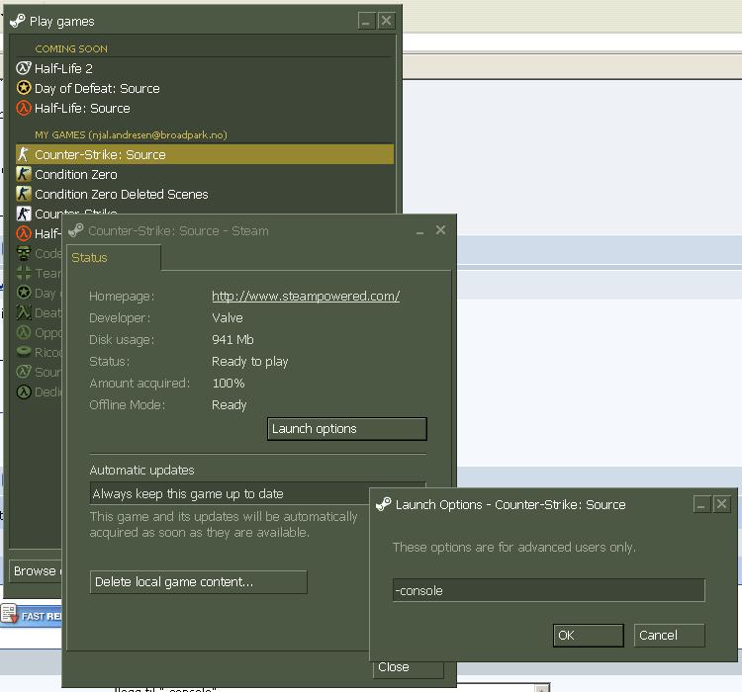742x692 pixels.
Task: Open the Status tab
Action: 114,258
